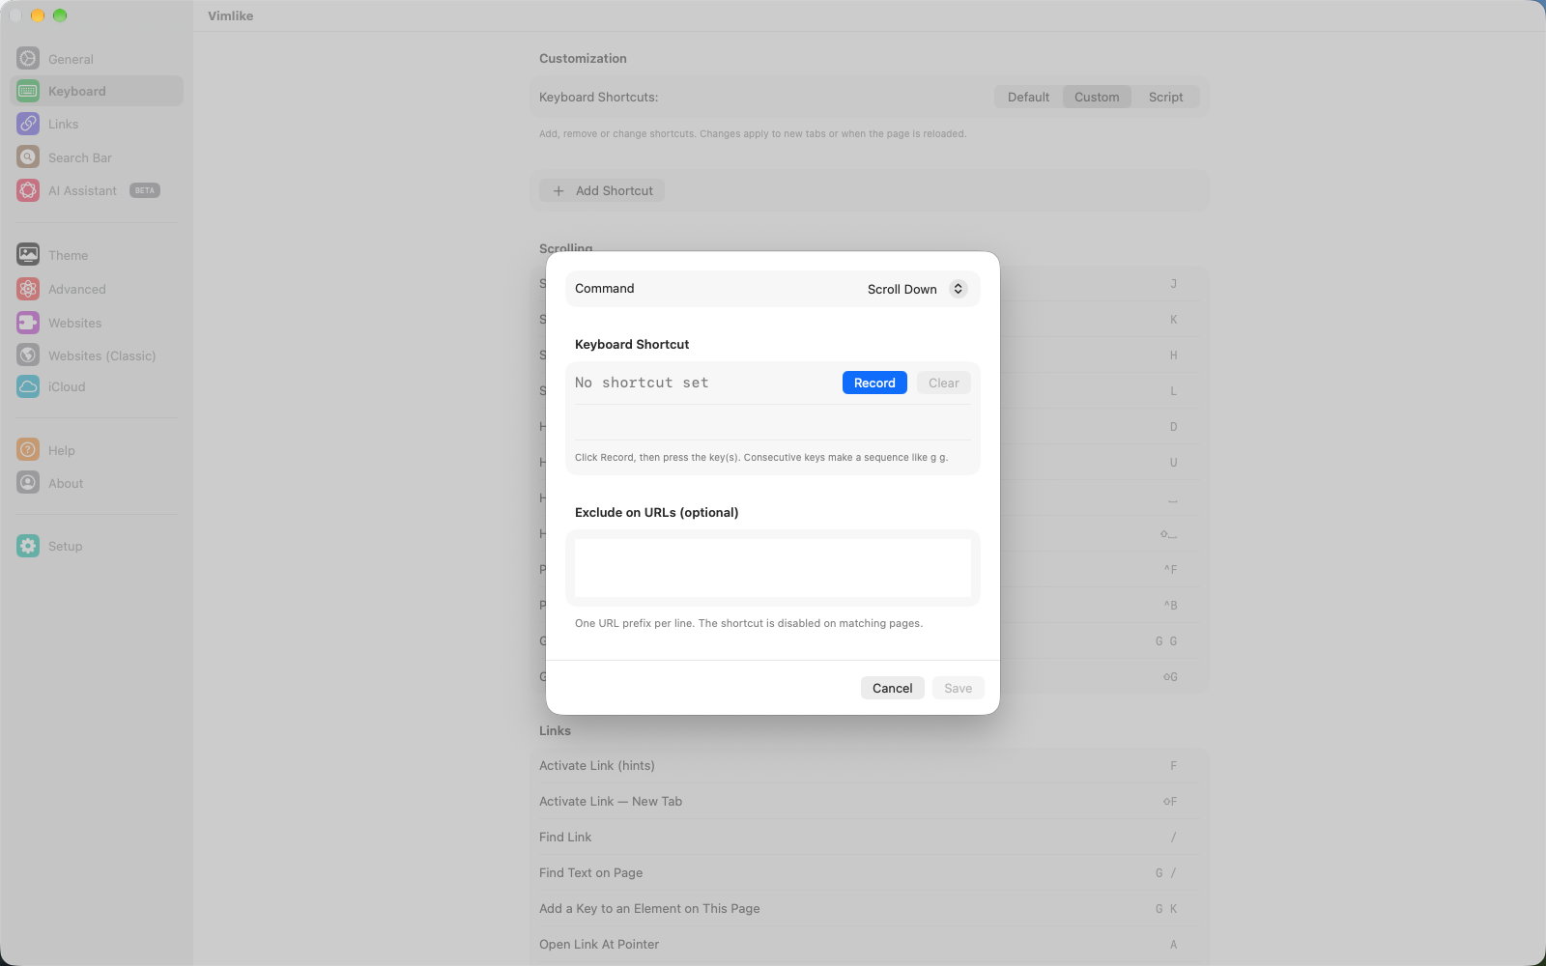Select "Add a Key to an Element on This Page"
The image size is (1546, 966).
pyautogui.click(x=870, y=909)
